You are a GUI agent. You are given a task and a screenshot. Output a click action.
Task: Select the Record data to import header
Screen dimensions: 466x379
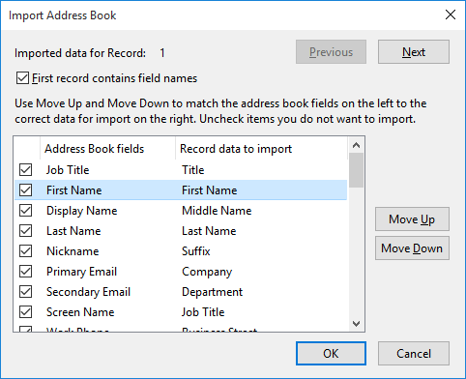pyautogui.click(x=262, y=149)
